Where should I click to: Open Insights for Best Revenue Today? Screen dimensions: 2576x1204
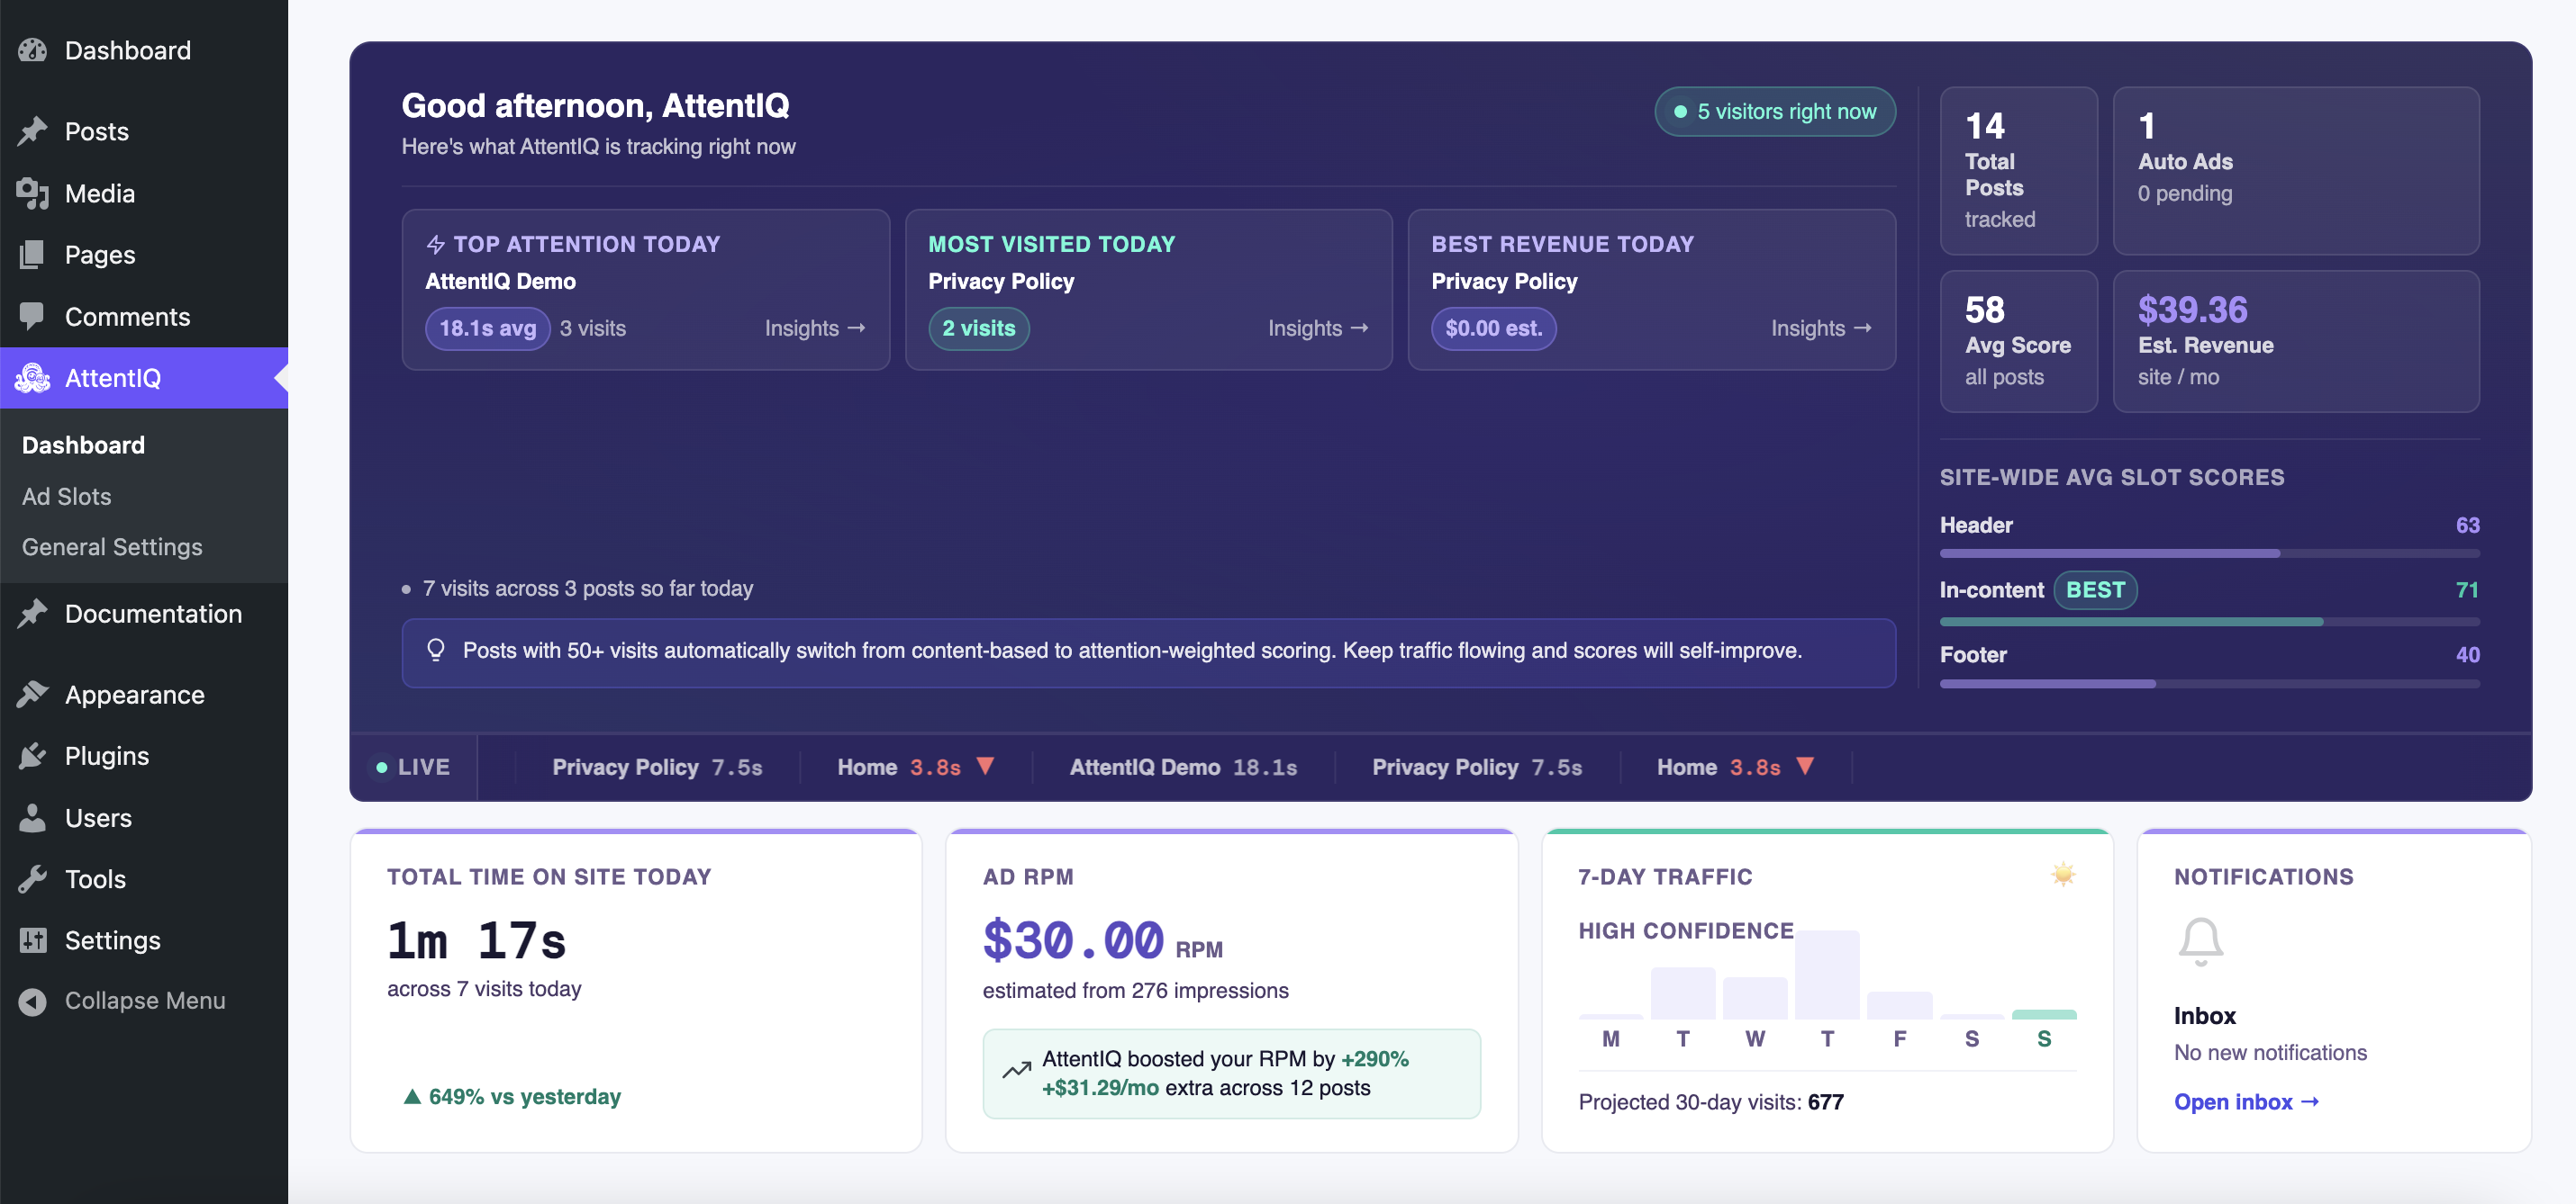click(x=1820, y=328)
